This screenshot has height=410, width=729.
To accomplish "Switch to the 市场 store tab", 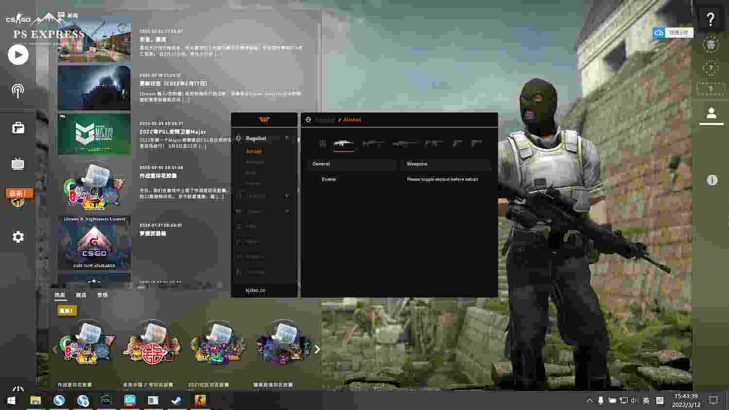I will (x=102, y=295).
